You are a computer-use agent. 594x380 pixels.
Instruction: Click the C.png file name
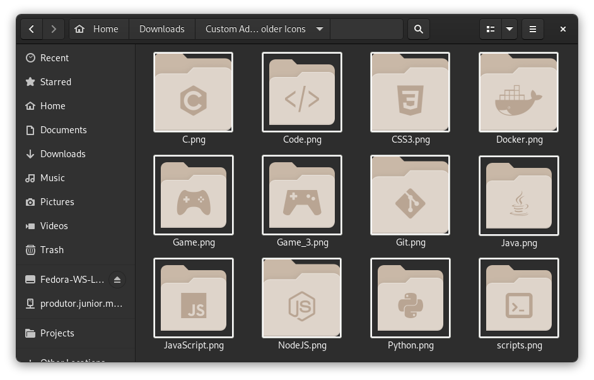(x=194, y=140)
